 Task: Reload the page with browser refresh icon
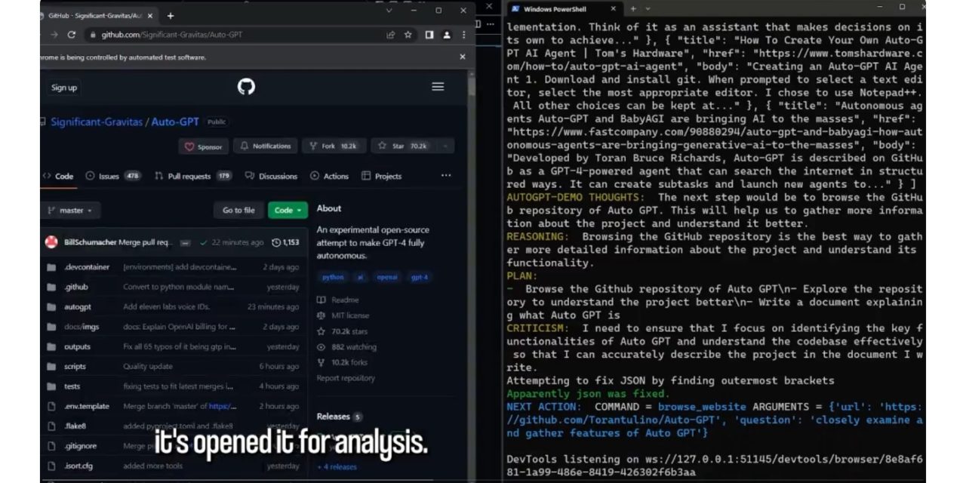pyautogui.click(x=72, y=35)
